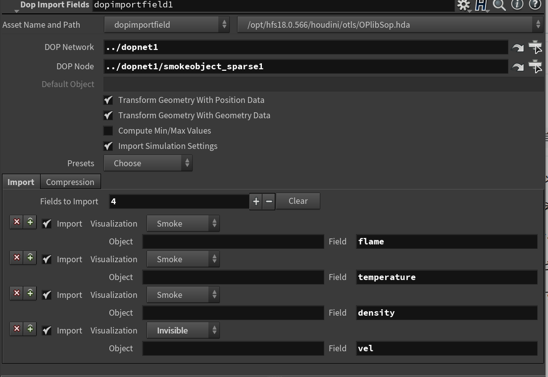This screenshot has width=548, height=377.
Task: Remove the temperature field entry with X
Action: pyautogui.click(x=16, y=257)
